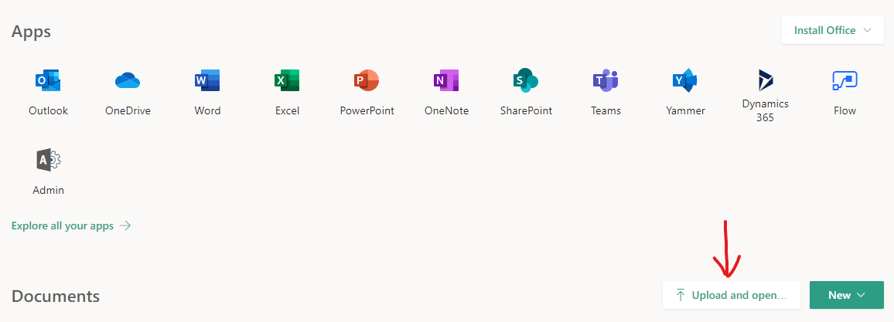Open the PowerPoint app icon

click(367, 80)
